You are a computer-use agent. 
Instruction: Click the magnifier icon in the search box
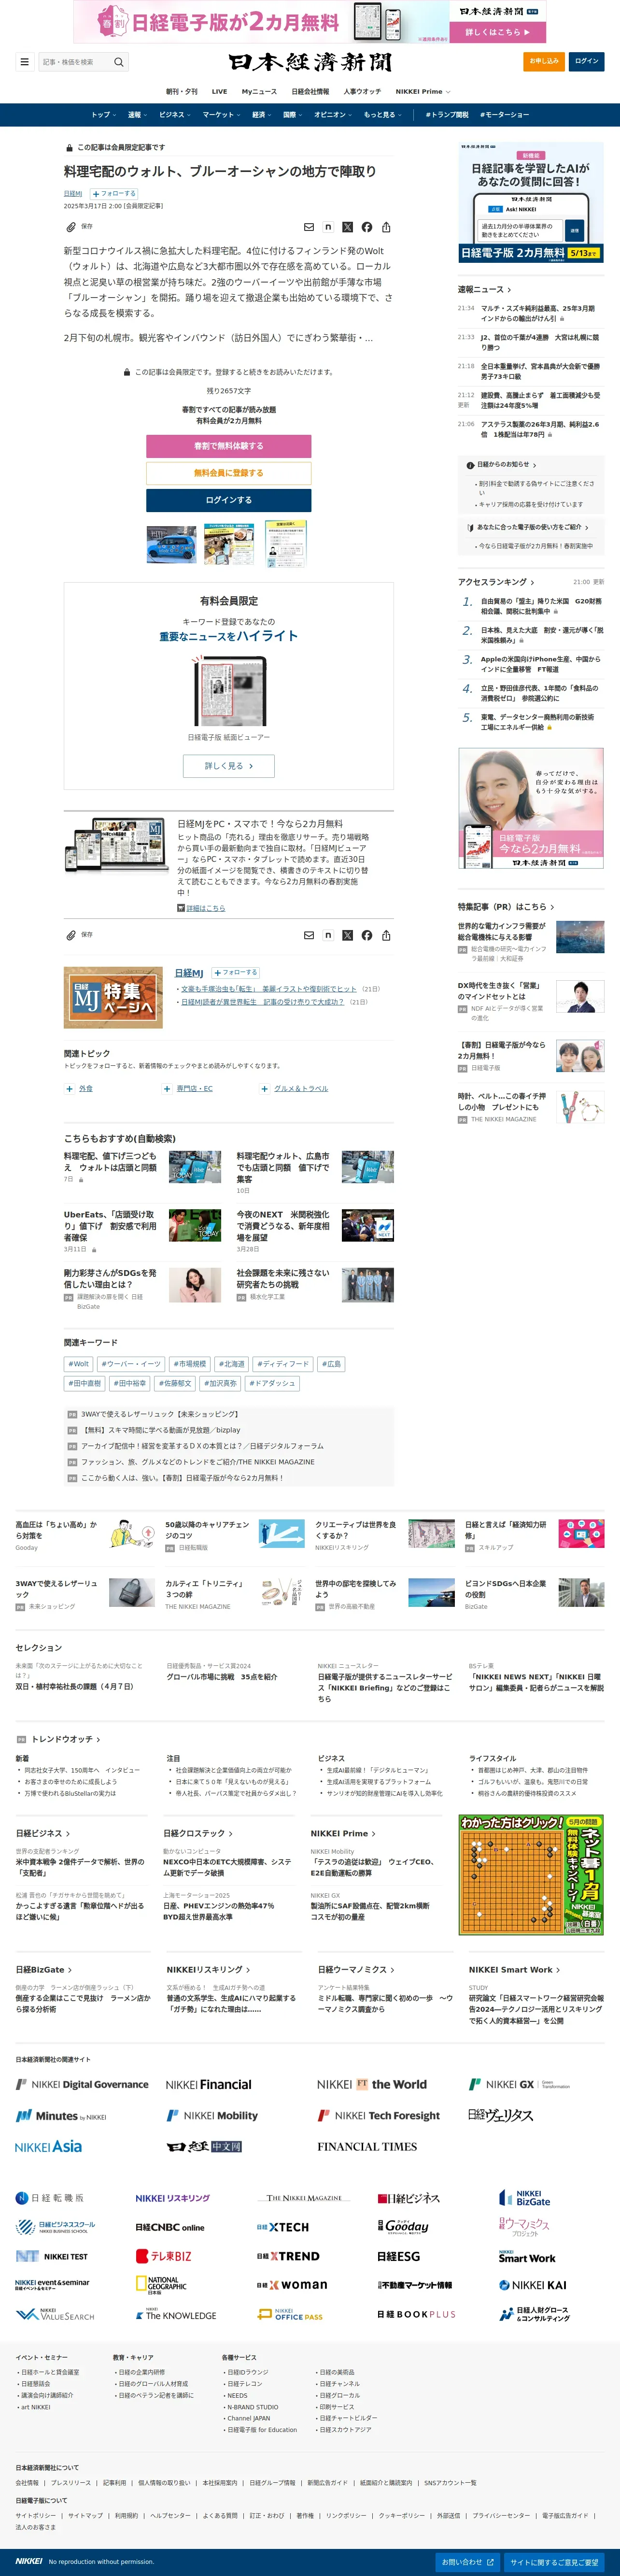tap(119, 62)
